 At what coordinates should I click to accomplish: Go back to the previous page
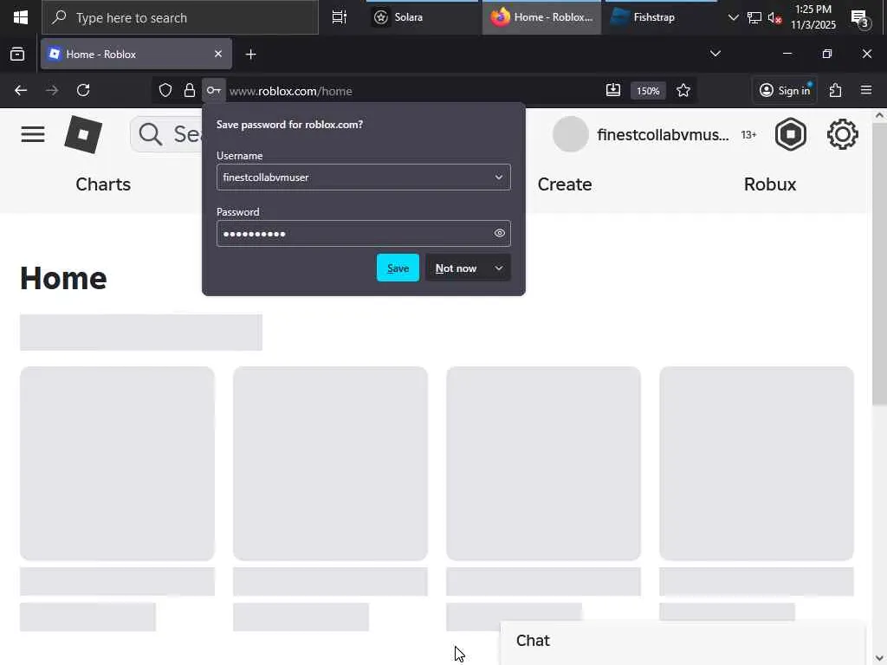(x=21, y=90)
